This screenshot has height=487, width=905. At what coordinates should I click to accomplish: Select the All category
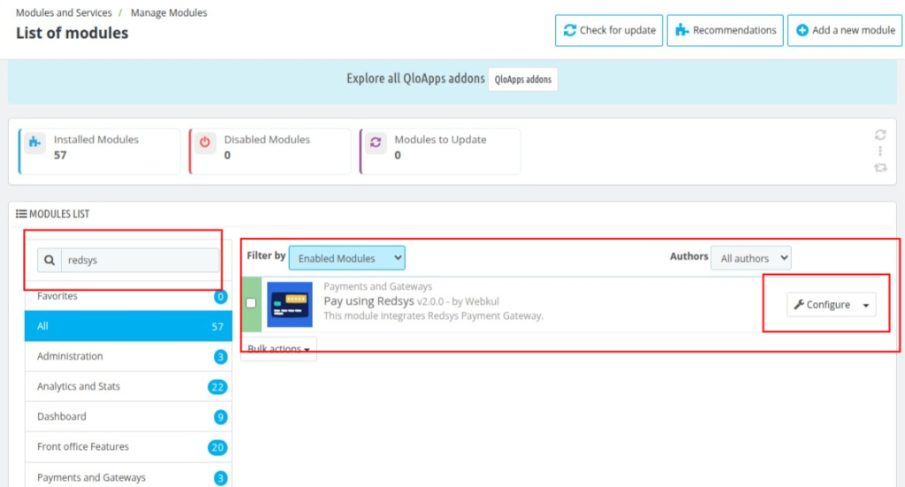128,326
